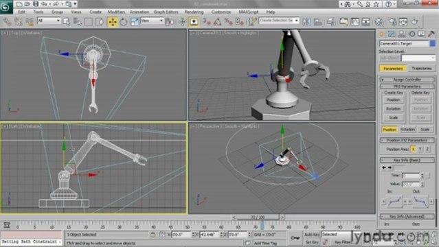
Task: Click the Undo arrow icon
Action: pyautogui.click(x=44, y=4)
